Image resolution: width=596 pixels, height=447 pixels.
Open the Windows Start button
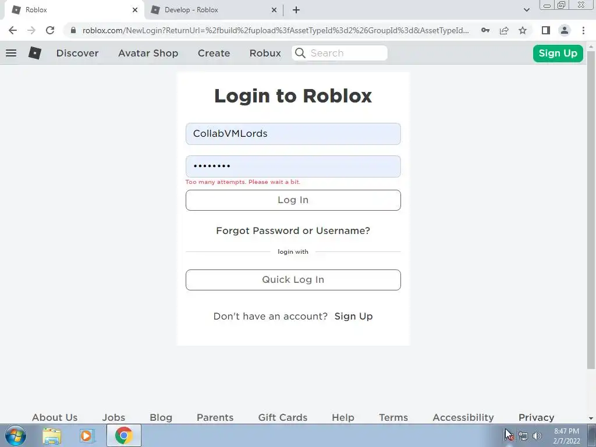16,435
